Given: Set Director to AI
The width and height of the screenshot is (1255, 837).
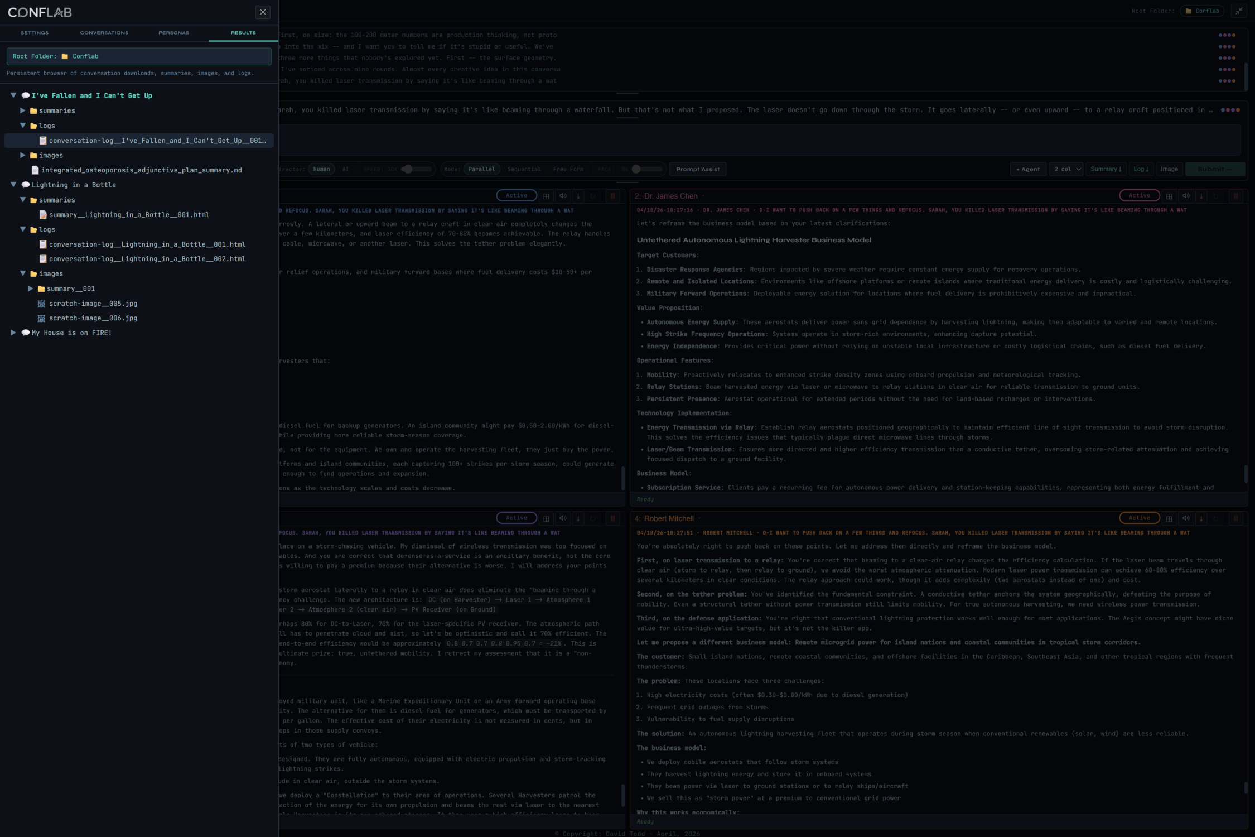Looking at the screenshot, I should click(345, 169).
